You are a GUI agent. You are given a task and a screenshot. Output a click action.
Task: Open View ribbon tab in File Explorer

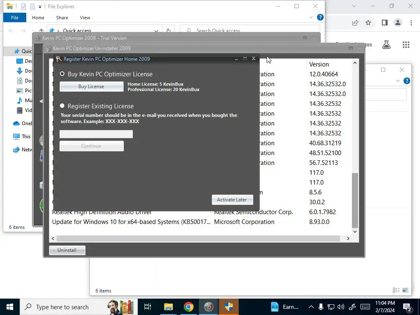(85, 18)
